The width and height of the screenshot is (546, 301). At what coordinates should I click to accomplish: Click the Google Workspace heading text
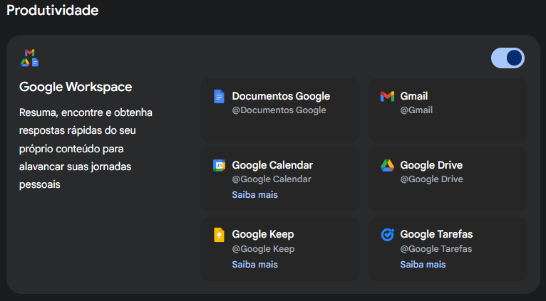[x=76, y=87]
